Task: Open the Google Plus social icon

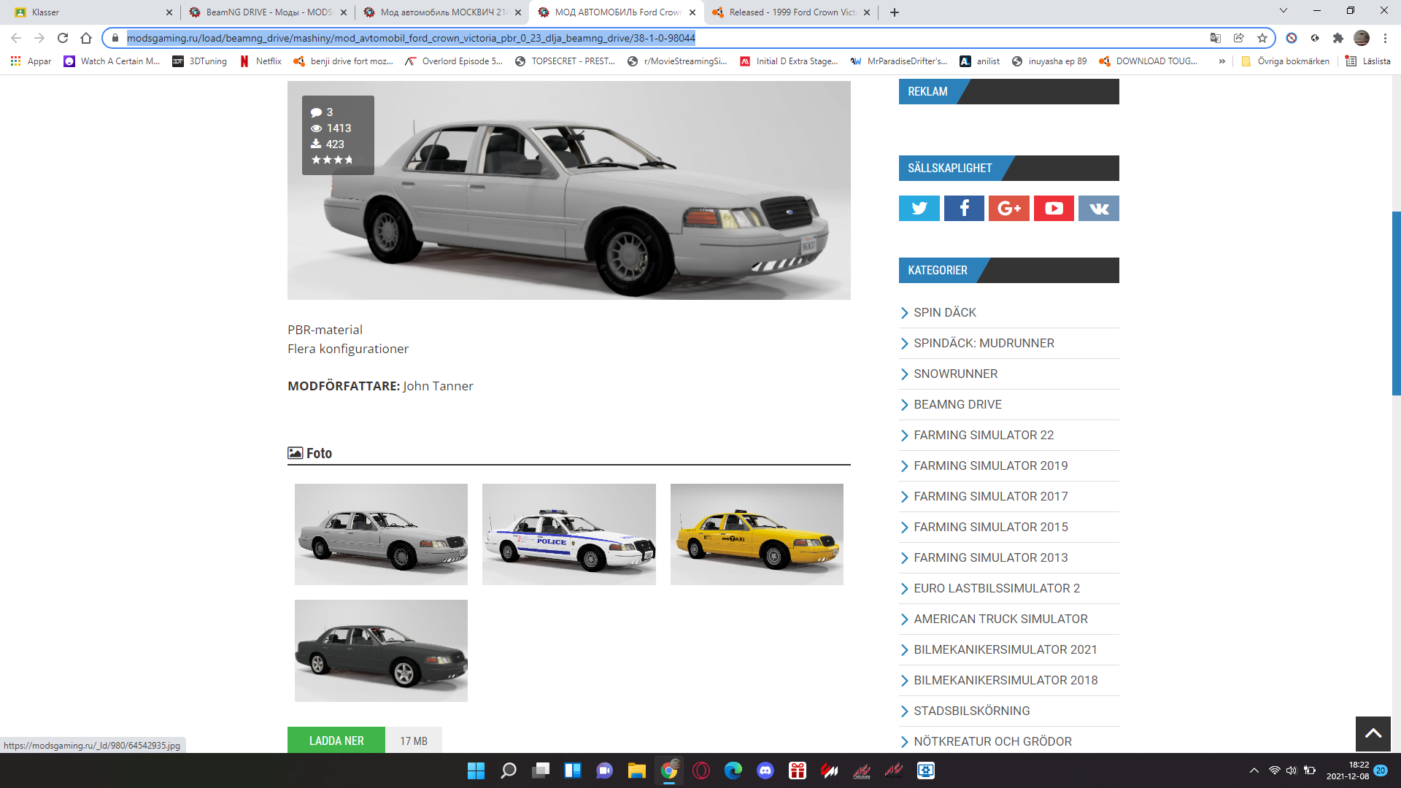Action: (x=1008, y=209)
